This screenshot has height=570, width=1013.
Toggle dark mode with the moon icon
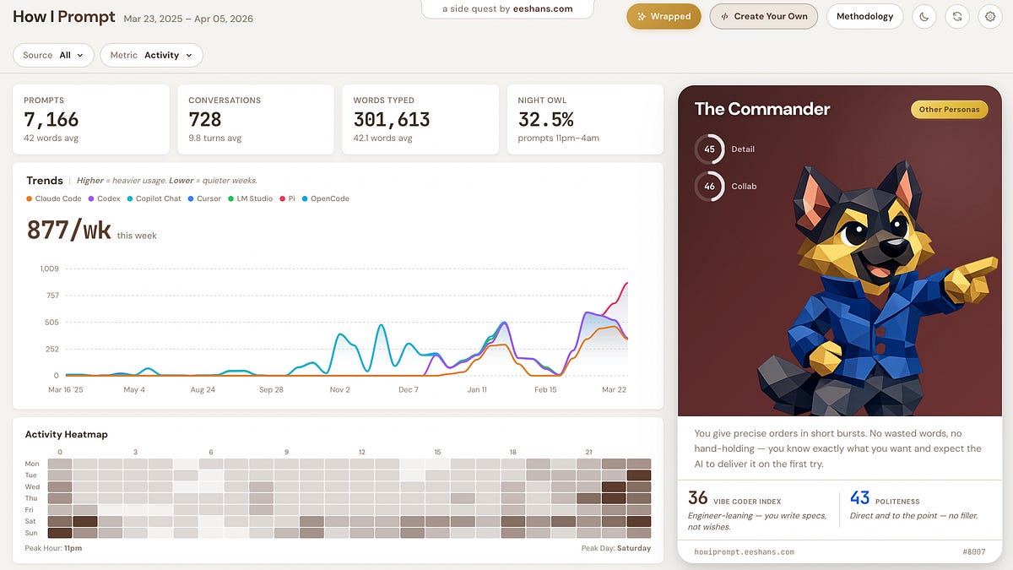point(924,16)
